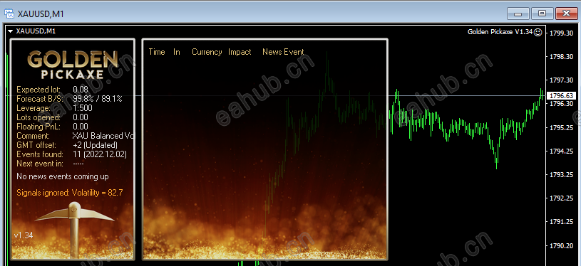Click 'Signals ignored: Volatility = 82.7' text
581x266 pixels.
click(70, 193)
